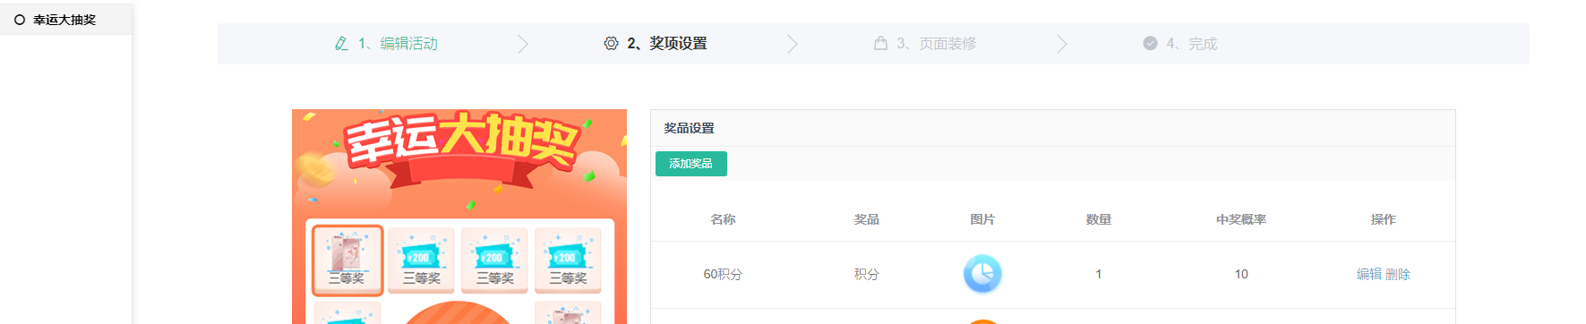The height and width of the screenshot is (324, 1586).
Task: Click the quantity value 1
Action: point(1099,274)
